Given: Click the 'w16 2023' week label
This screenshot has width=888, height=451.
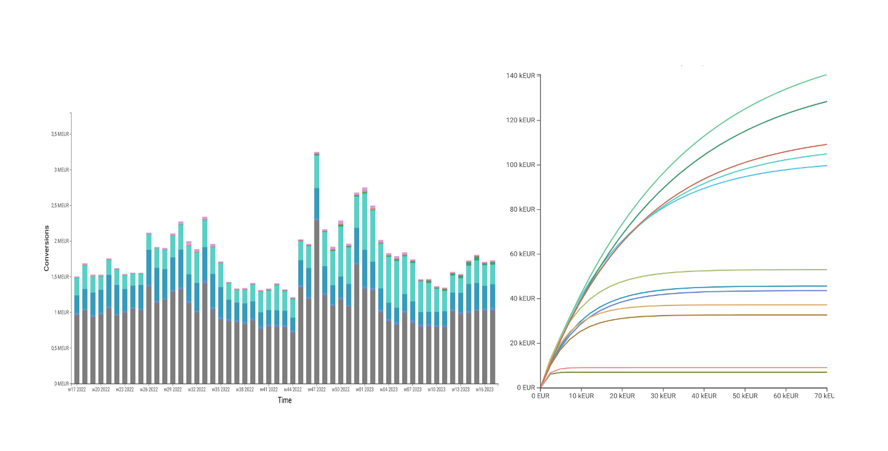Looking at the screenshot, I should pos(484,390).
